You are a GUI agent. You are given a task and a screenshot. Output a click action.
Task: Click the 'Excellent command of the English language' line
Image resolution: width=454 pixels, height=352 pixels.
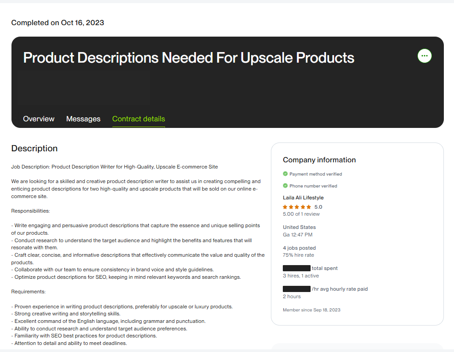point(108,321)
